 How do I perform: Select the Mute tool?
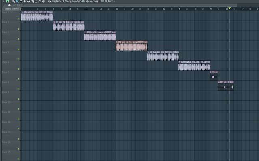25,1
